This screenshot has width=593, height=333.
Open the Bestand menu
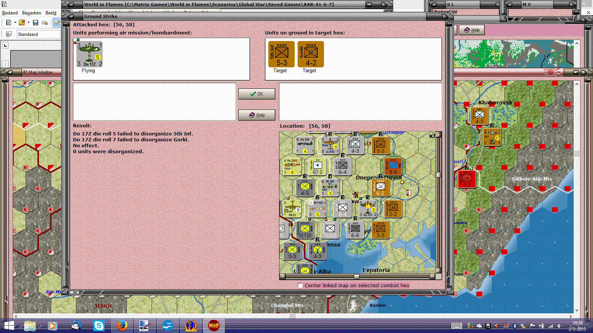click(10, 13)
